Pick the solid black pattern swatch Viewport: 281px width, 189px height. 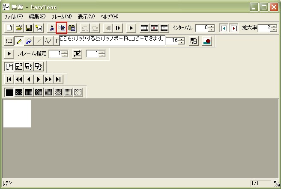[9, 92]
